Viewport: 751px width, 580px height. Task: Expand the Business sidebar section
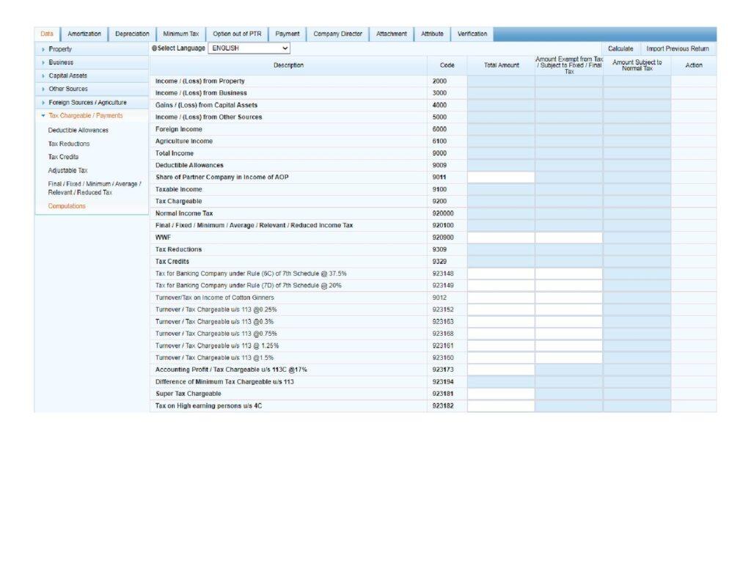[x=43, y=62]
